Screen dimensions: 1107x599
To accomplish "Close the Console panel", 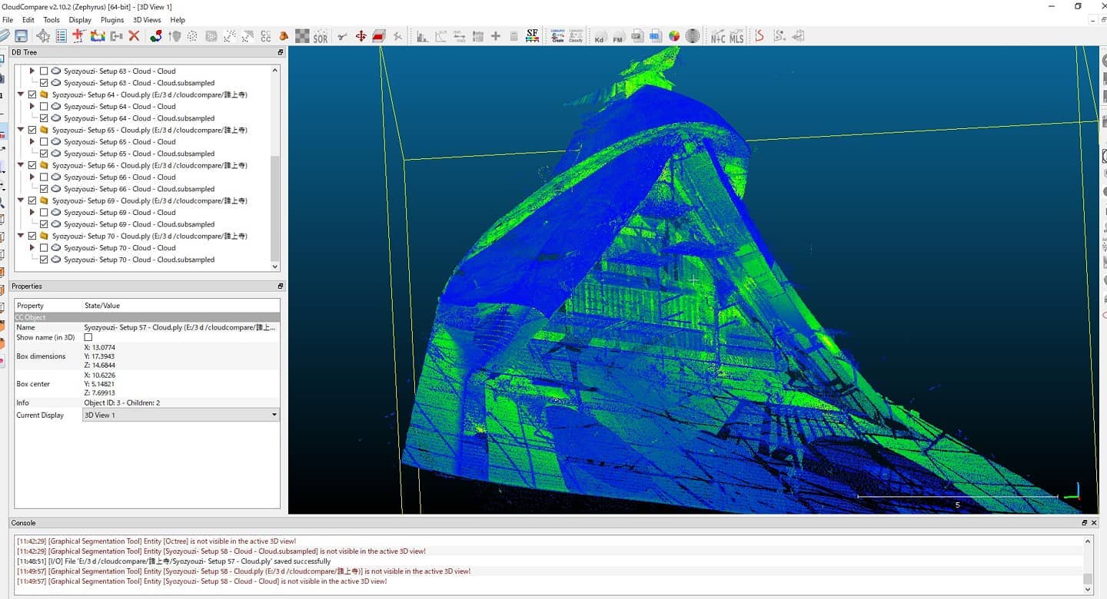I will point(1094,523).
